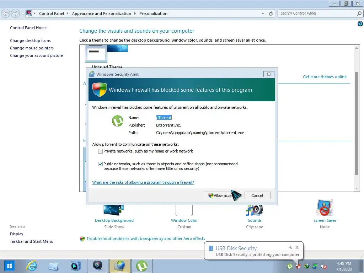Open media player taskbar icon
Screen dimensions: 364x273
tap(76, 266)
